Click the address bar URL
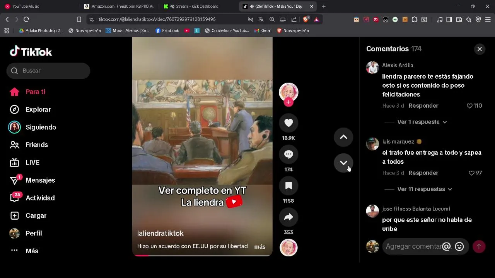 click(157, 19)
